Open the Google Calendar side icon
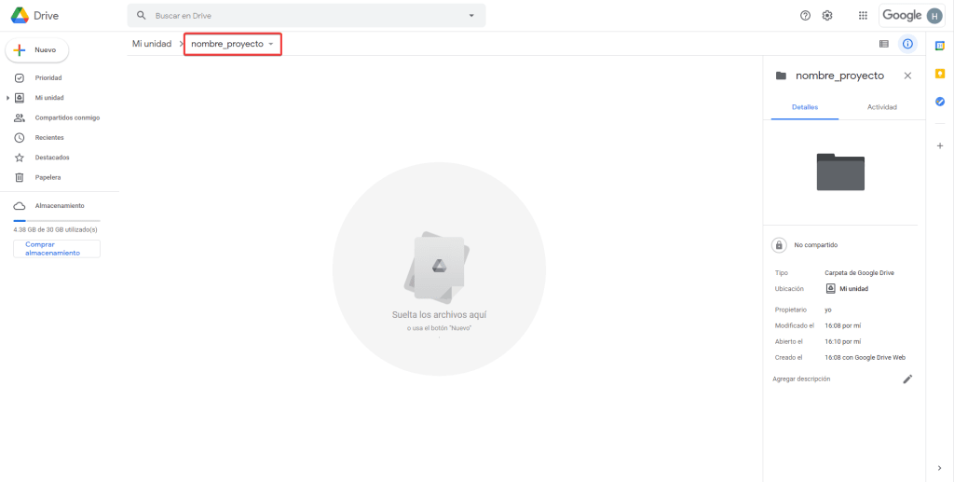Screen dimensions: 954x482 tap(940, 46)
